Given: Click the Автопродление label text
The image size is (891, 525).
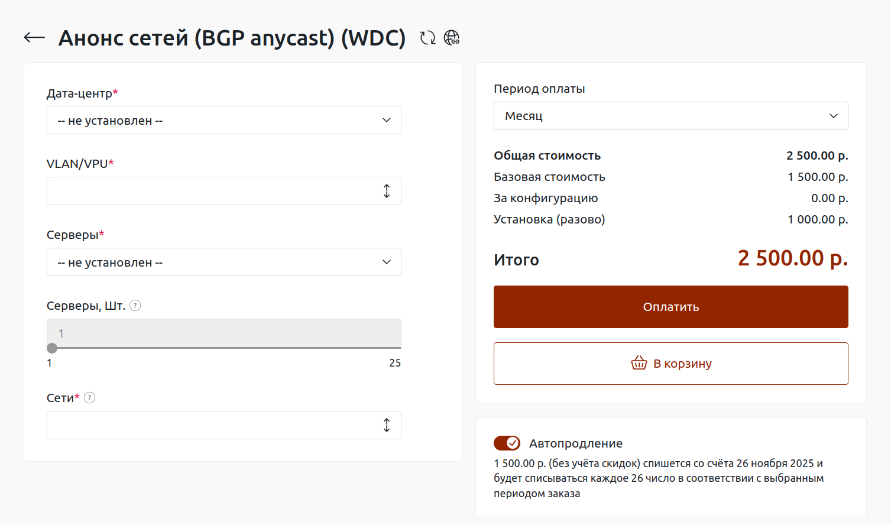Looking at the screenshot, I should click(x=575, y=443).
